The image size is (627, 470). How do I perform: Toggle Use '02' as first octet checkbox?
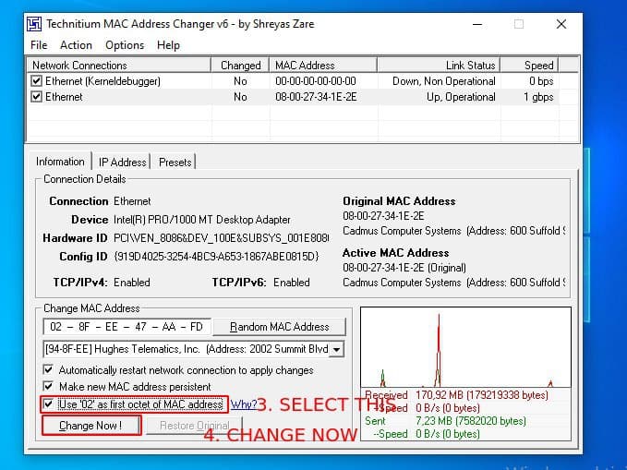pos(49,404)
